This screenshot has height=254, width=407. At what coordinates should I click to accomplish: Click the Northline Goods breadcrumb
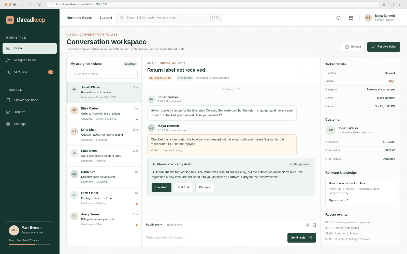80,18
